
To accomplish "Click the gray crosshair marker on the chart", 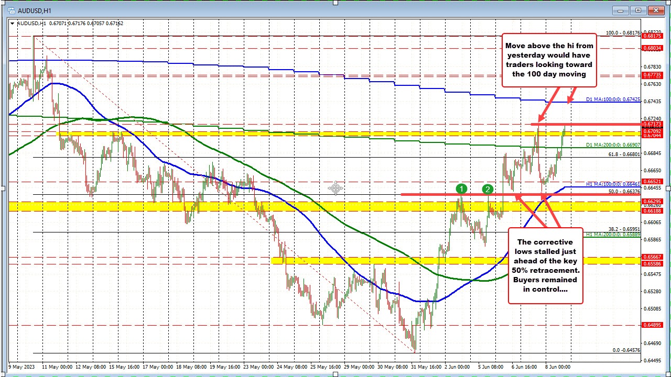I will [335, 188].
